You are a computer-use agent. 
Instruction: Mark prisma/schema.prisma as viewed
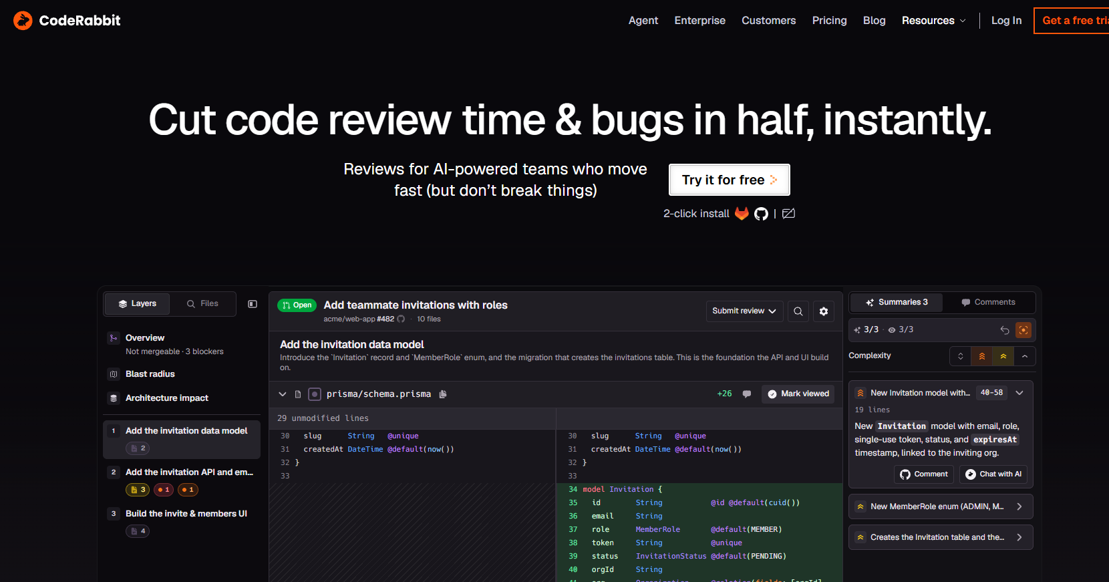coord(798,394)
